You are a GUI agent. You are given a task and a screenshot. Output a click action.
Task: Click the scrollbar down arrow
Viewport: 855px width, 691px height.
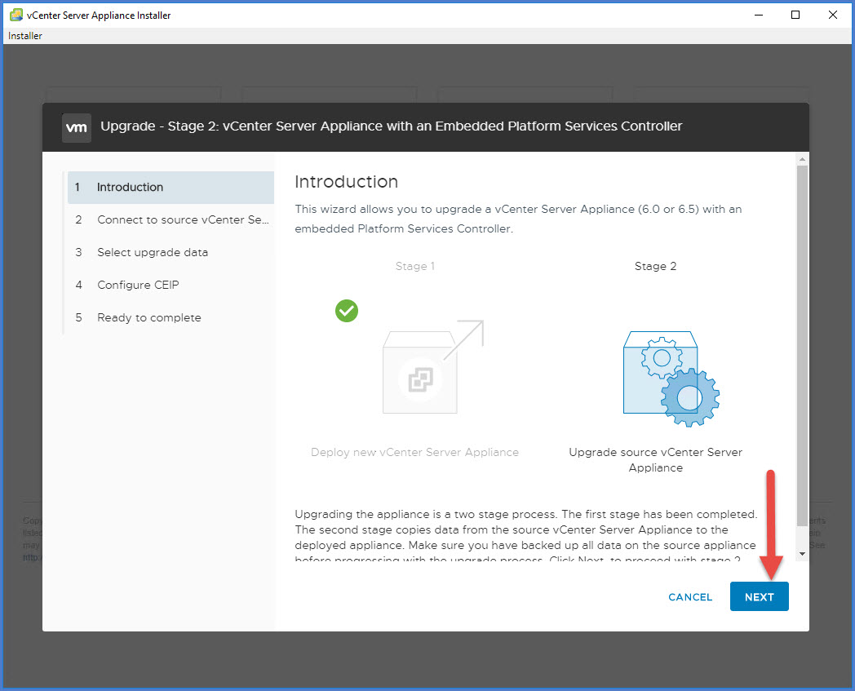[x=802, y=553]
